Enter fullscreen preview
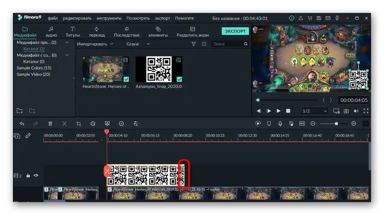The width and height of the screenshot is (384, 215). pos(366,111)
